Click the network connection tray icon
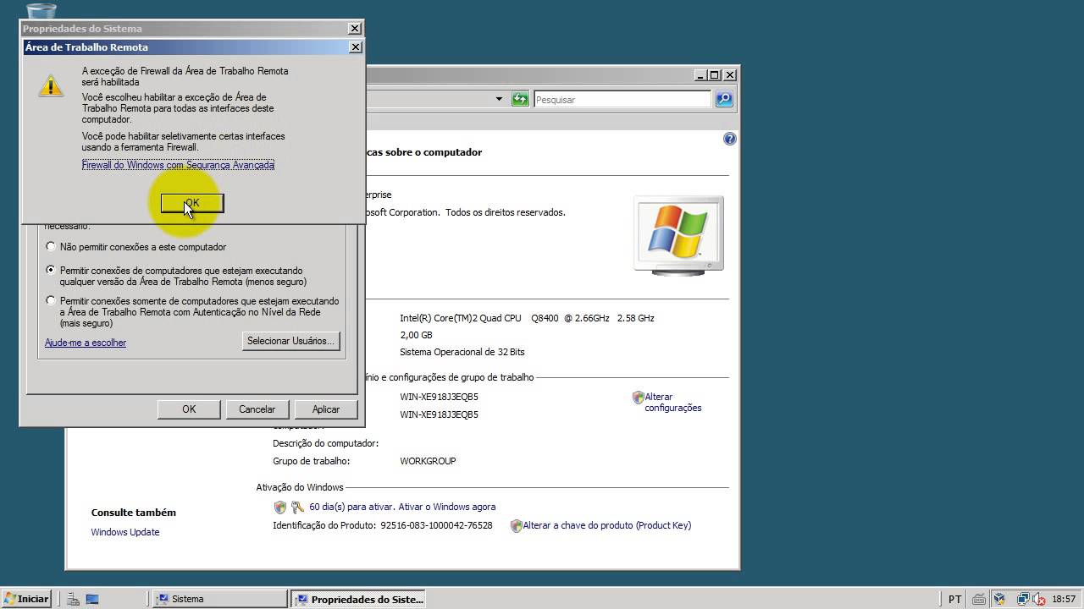Viewport: 1084px width, 609px height. 1023,599
